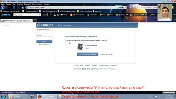Viewport: 176px width, 99px height.
Task: Click the Windows Start button
Action: coord(3,97)
